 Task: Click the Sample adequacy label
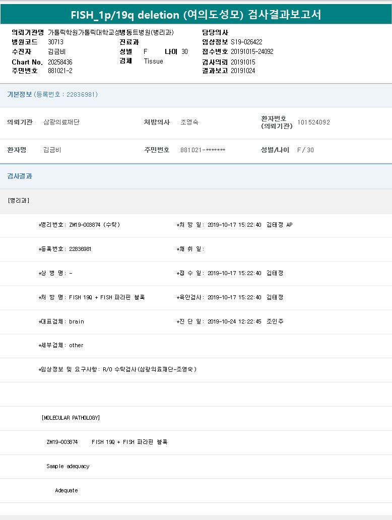[68, 466]
